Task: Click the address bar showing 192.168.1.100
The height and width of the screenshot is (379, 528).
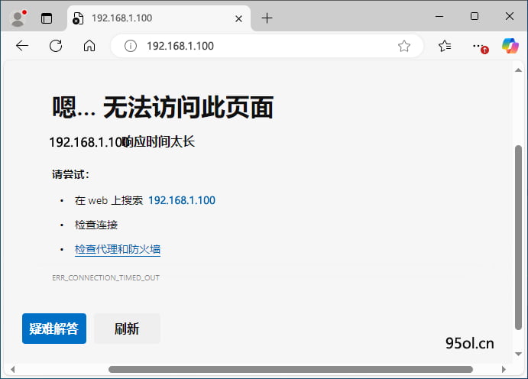Action: (x=267, y=46)
